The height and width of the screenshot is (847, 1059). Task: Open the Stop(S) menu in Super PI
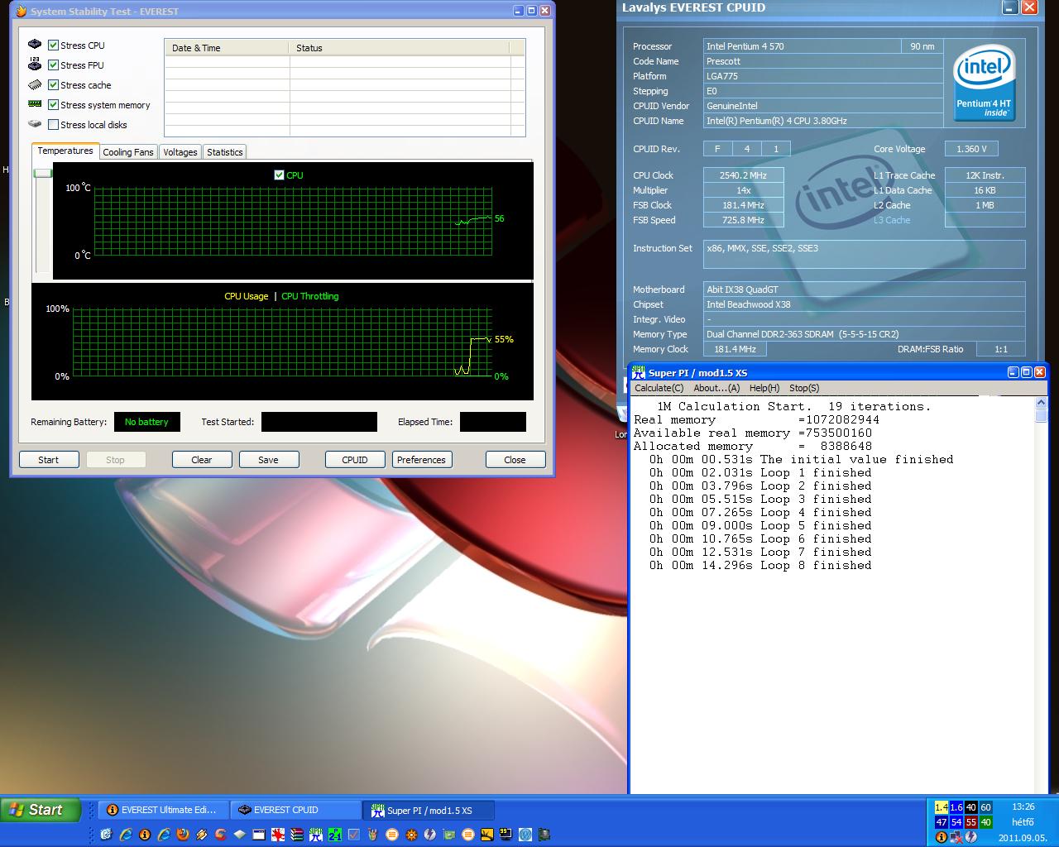coord(804,388)
